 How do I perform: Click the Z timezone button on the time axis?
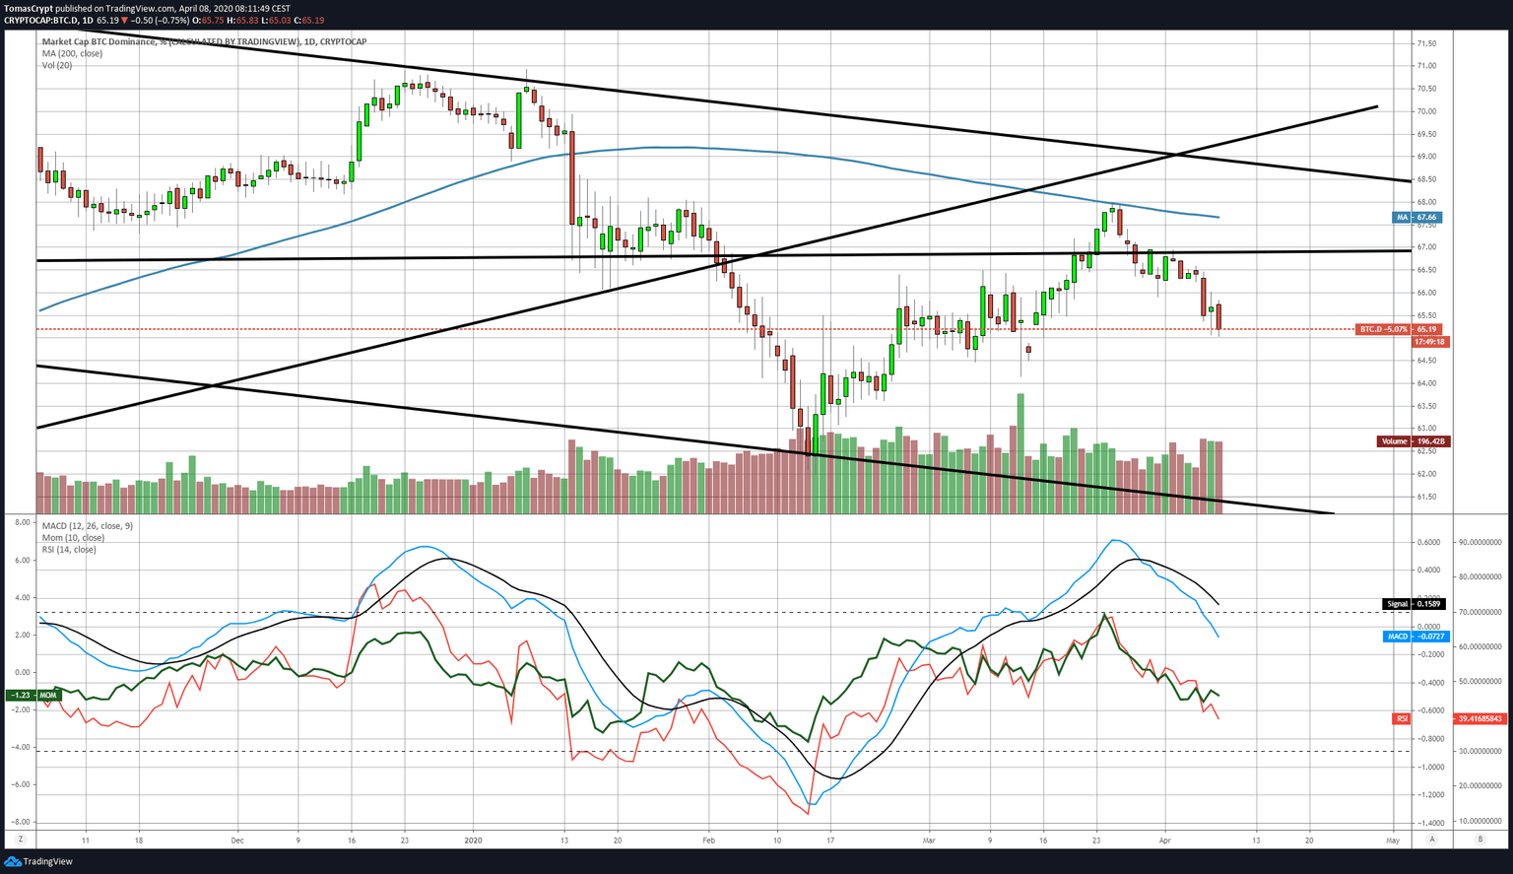[x=19, y=840]
